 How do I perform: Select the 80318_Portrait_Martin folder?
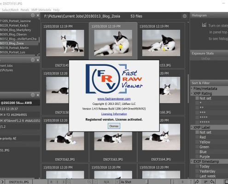14,48
